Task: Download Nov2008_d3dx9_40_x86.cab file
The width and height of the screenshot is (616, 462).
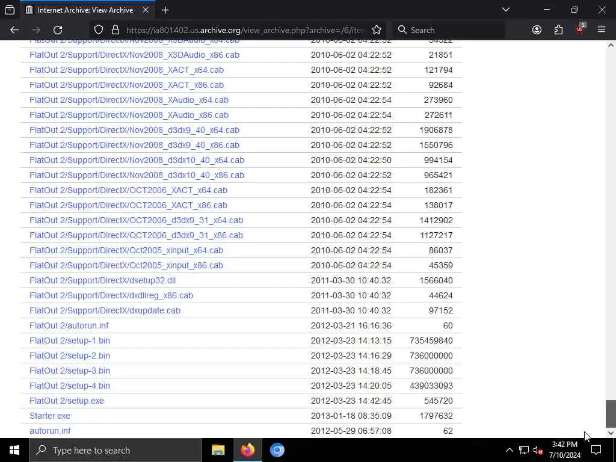Action: point(134,145)
